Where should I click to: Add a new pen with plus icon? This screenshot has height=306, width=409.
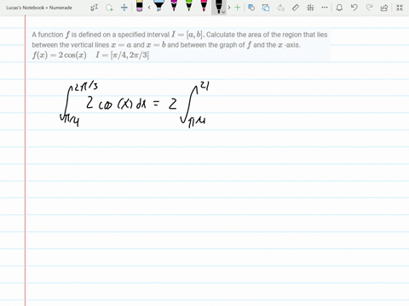point(238,8)
